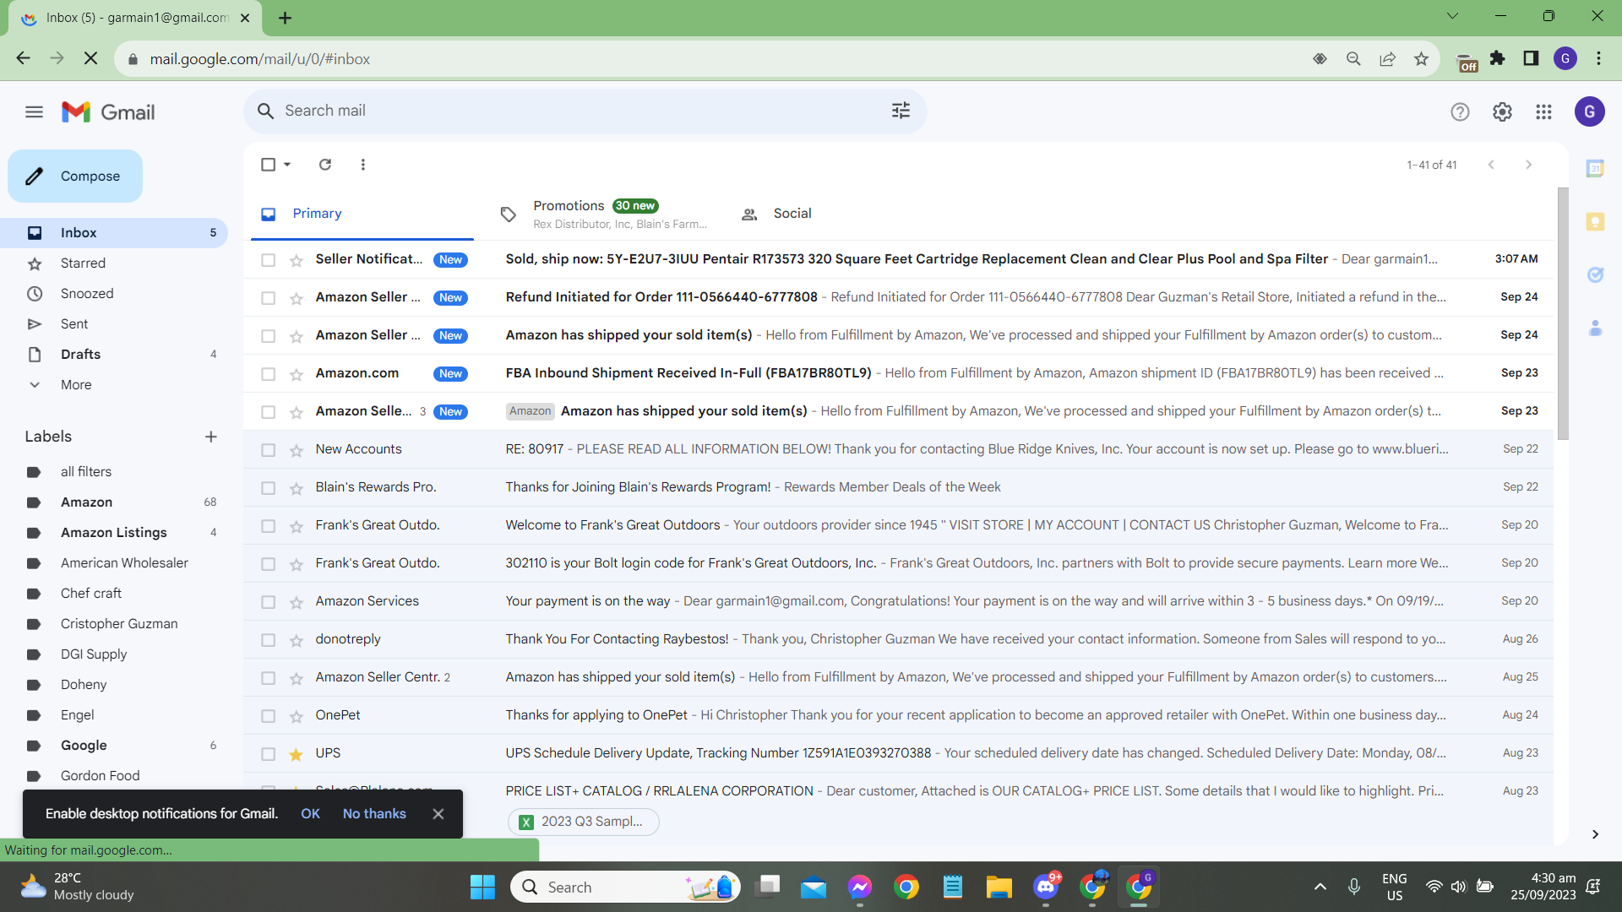Image resolution: width=1622 pixels, height=912 pixels.
Task: Open Google Calendar side panel icon
Action: click(1595, 169)
